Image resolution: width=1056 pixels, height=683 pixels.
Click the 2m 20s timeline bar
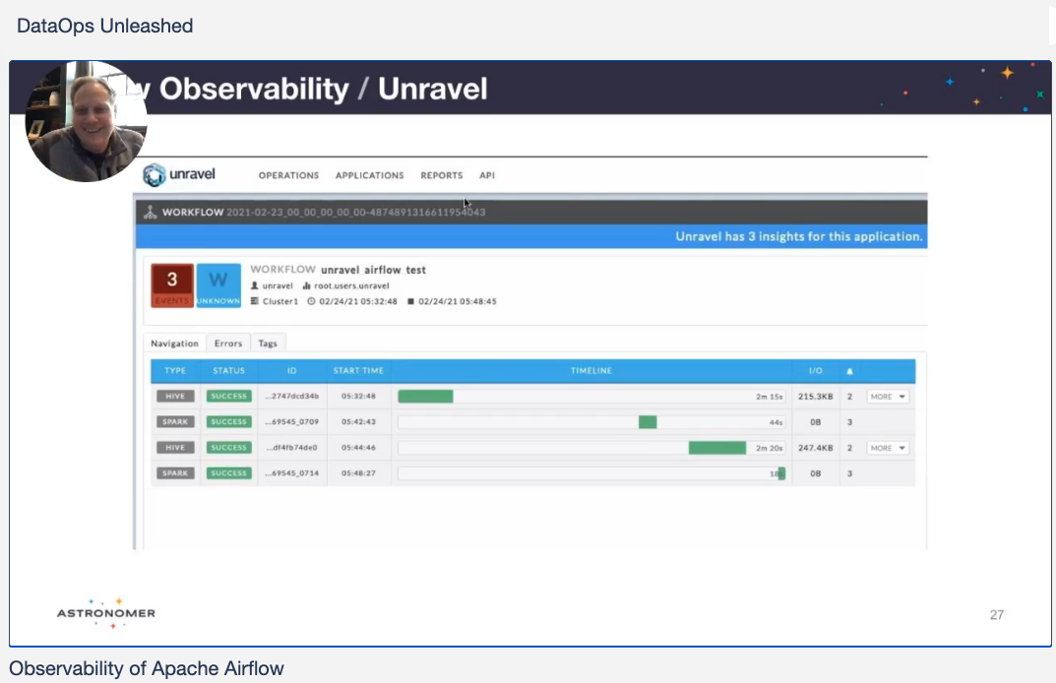(x=717, y=447)
